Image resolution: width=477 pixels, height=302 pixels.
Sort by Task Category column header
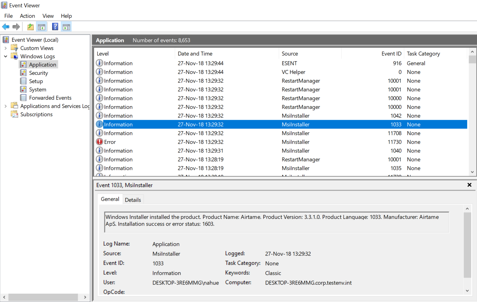[x=436, y=54]
